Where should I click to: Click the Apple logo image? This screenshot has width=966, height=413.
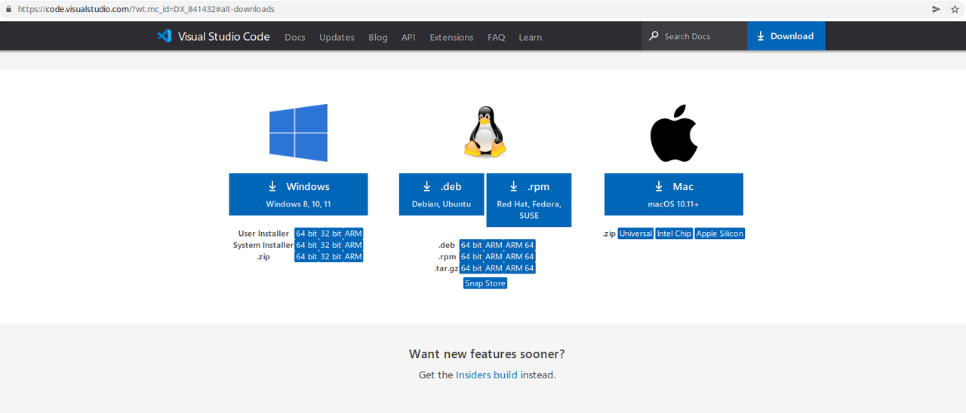coord(674,133)
